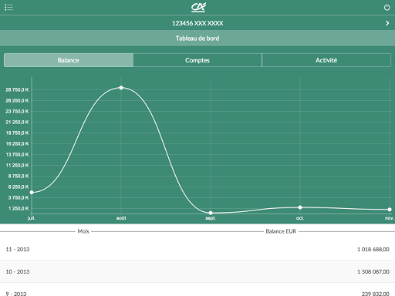
Task: Click the Mois column header
Action: click(83, 231)
